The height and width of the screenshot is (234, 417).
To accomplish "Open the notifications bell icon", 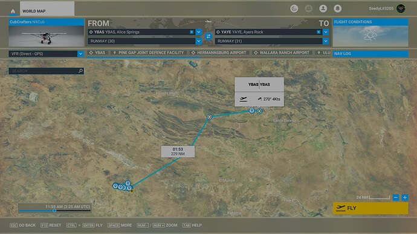I will point(337,8).
